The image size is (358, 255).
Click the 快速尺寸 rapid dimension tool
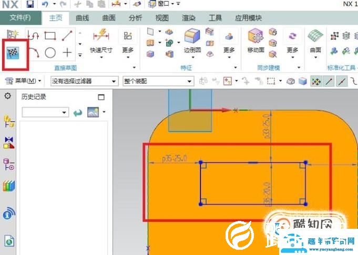101,40
